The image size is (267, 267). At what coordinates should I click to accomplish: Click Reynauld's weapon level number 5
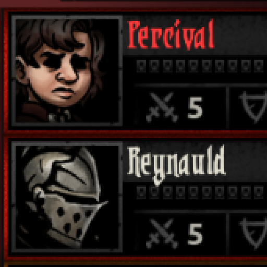click(195, 234)
